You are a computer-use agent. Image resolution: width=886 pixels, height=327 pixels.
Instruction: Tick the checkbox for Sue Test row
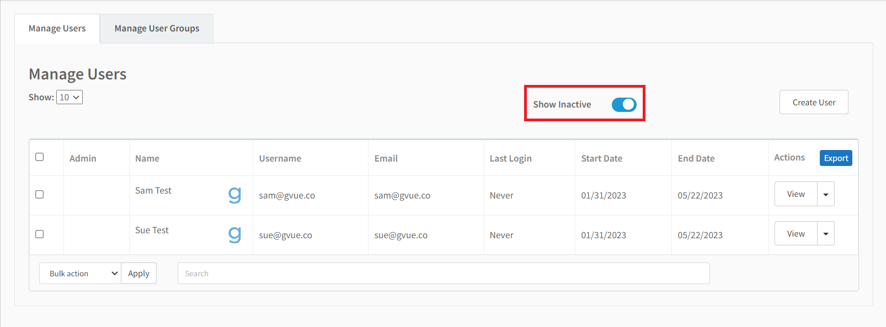[40, 234]
